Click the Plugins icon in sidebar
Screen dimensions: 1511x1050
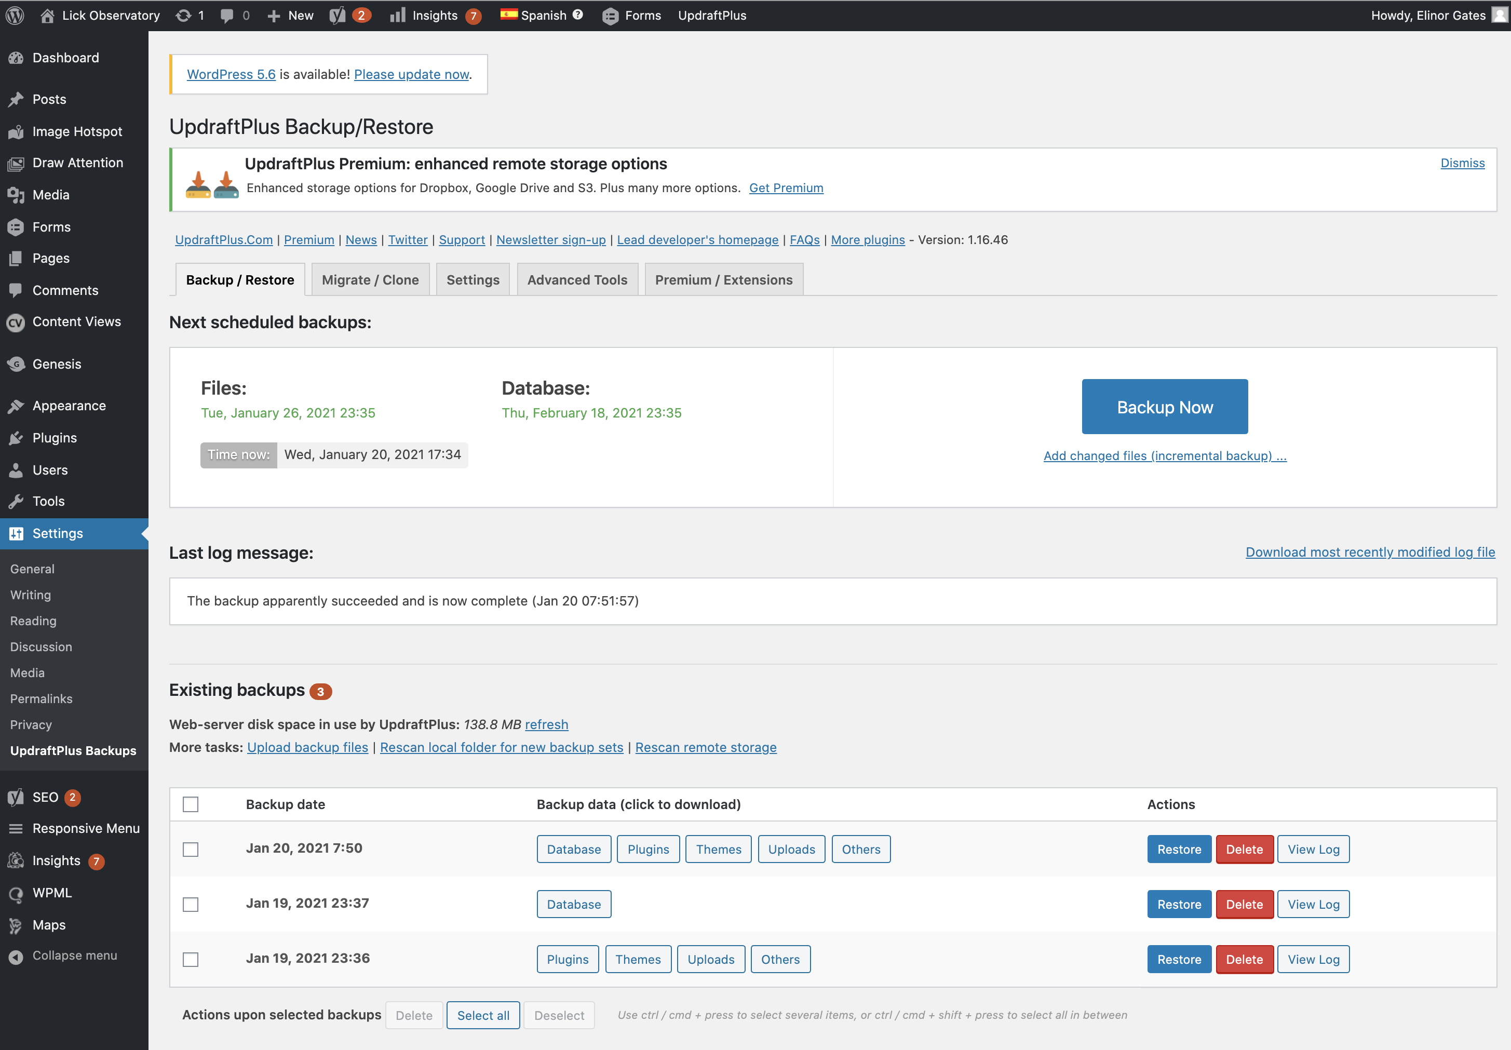(x=16, y=438)
